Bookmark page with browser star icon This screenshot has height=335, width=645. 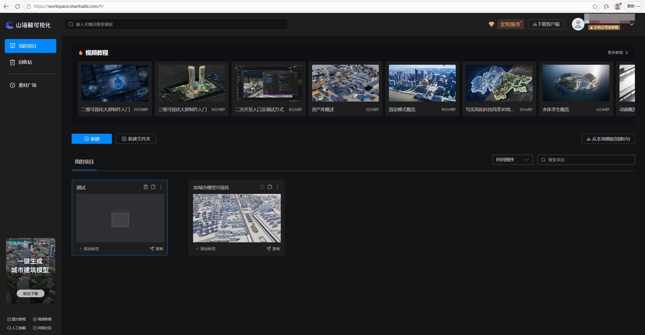pyautogui.click(x=595, y=6)
